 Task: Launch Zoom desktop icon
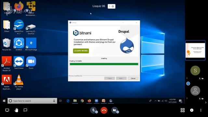(x=31, y=63)
